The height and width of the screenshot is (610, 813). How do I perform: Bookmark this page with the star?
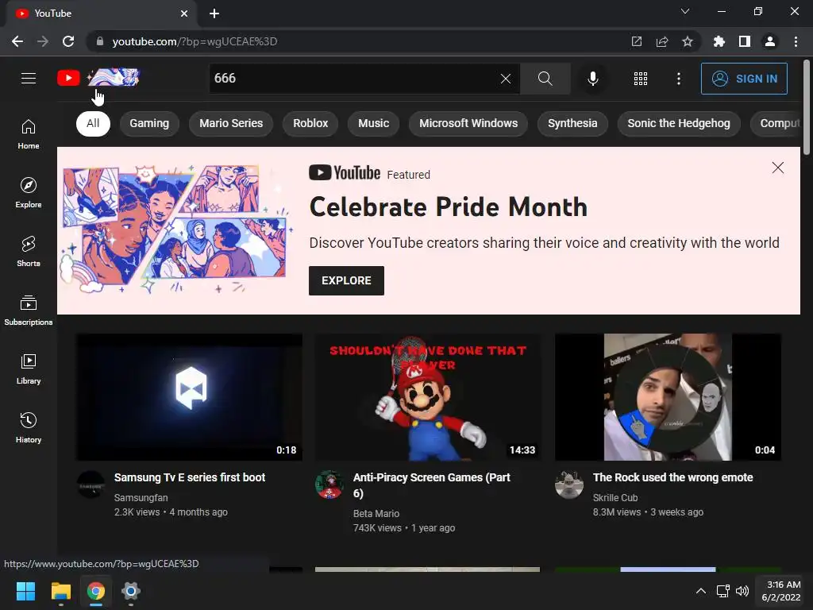pyautogui.click(x=688, y=41)
